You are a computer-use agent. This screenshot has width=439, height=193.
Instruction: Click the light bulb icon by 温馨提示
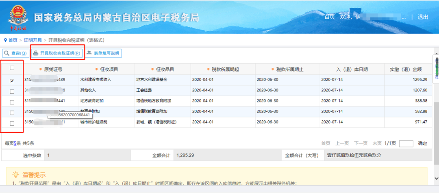tap(16, 175)
